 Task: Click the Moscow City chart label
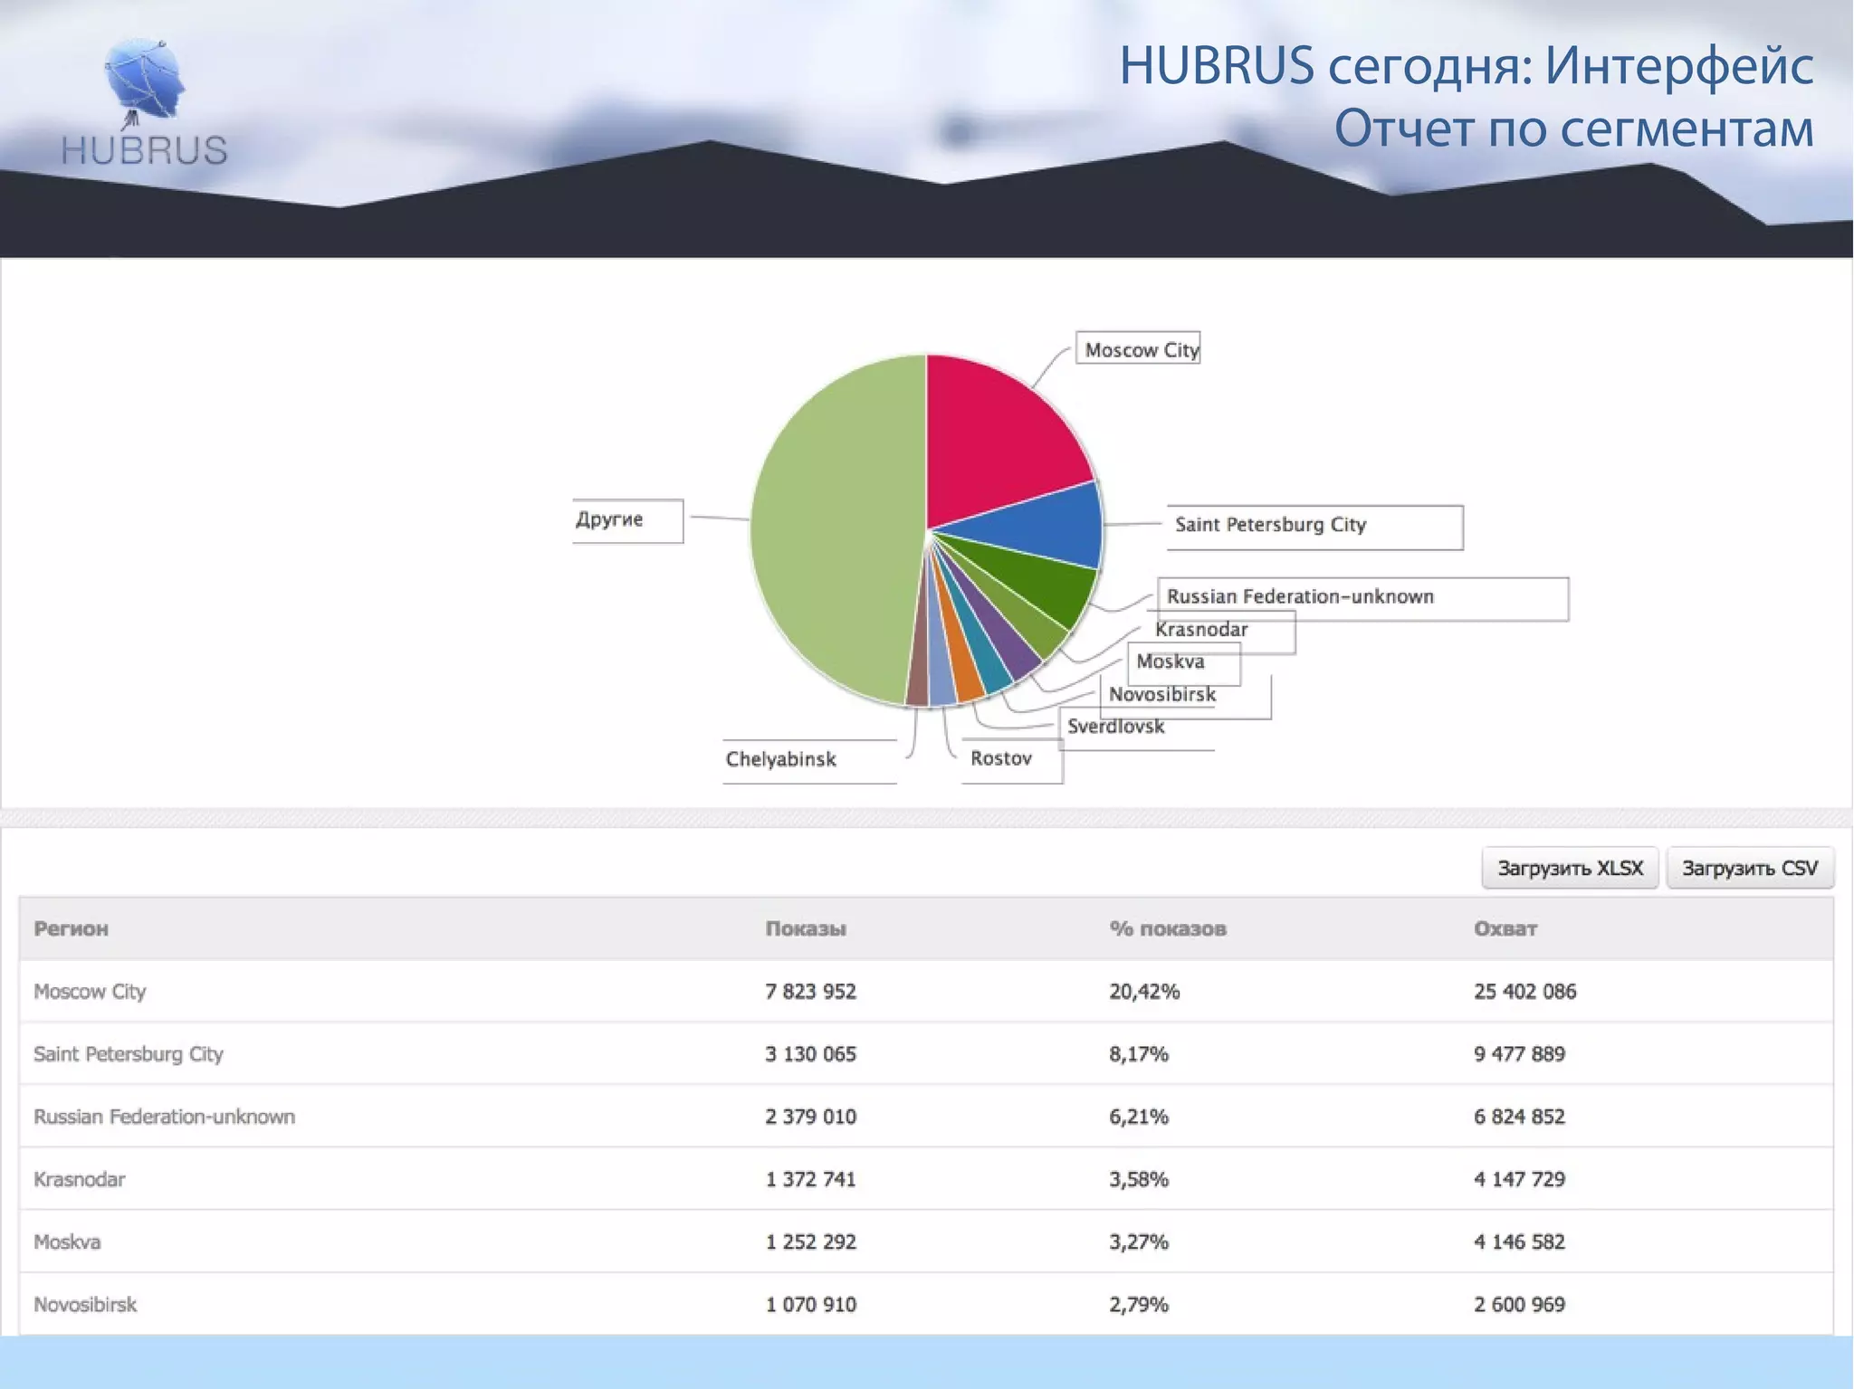coord(1138,348)
